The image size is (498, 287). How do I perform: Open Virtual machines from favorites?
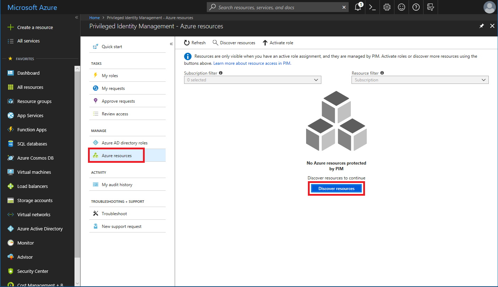(x=34, y=172)
